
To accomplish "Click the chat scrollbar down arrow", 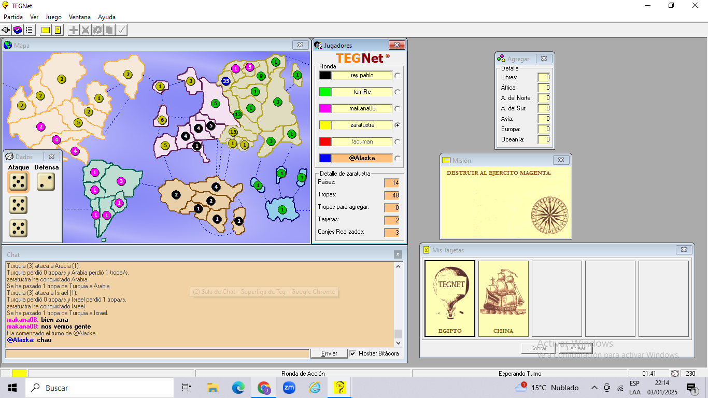I will coord(399,343).
